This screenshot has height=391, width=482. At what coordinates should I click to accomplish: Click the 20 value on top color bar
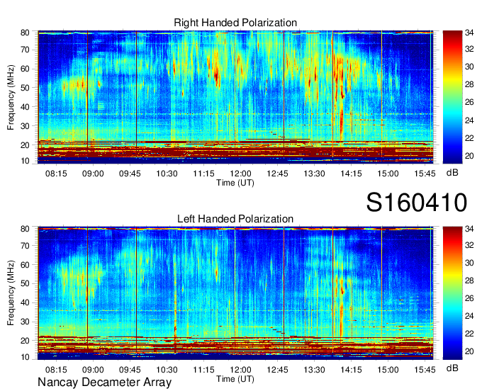pos(469,156)
